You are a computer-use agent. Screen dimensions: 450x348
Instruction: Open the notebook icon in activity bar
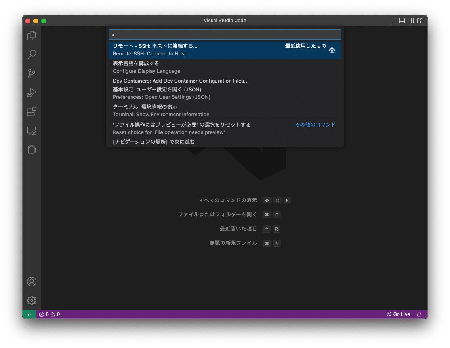click(32, 149)
